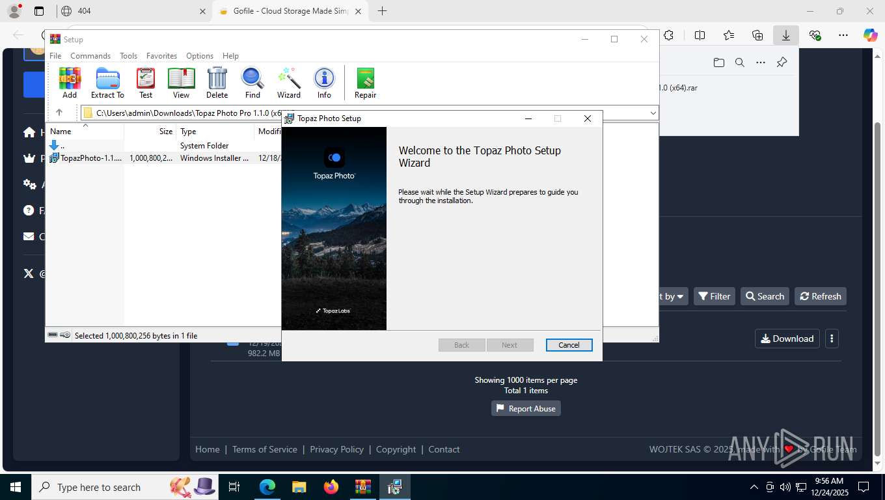Open the Favorites menu
885x500 pixels.
[161, 56]
